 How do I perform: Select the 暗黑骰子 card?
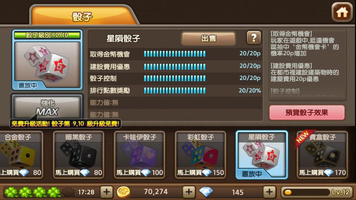79,155
